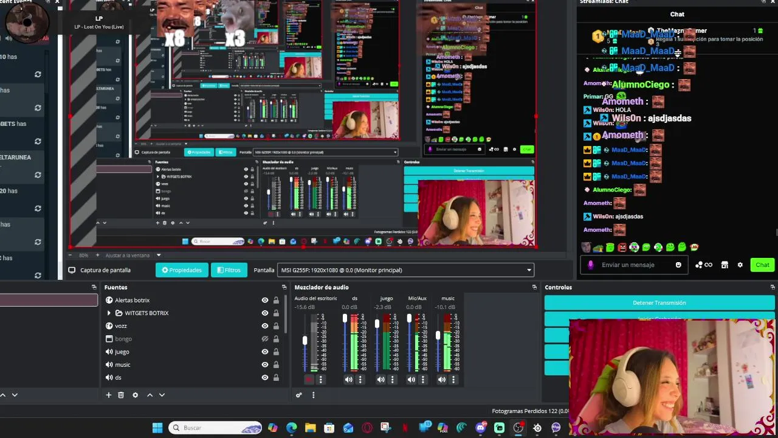778x438 pixels.
Task: Open chat settings gear icon
Action: pos(740,265)
